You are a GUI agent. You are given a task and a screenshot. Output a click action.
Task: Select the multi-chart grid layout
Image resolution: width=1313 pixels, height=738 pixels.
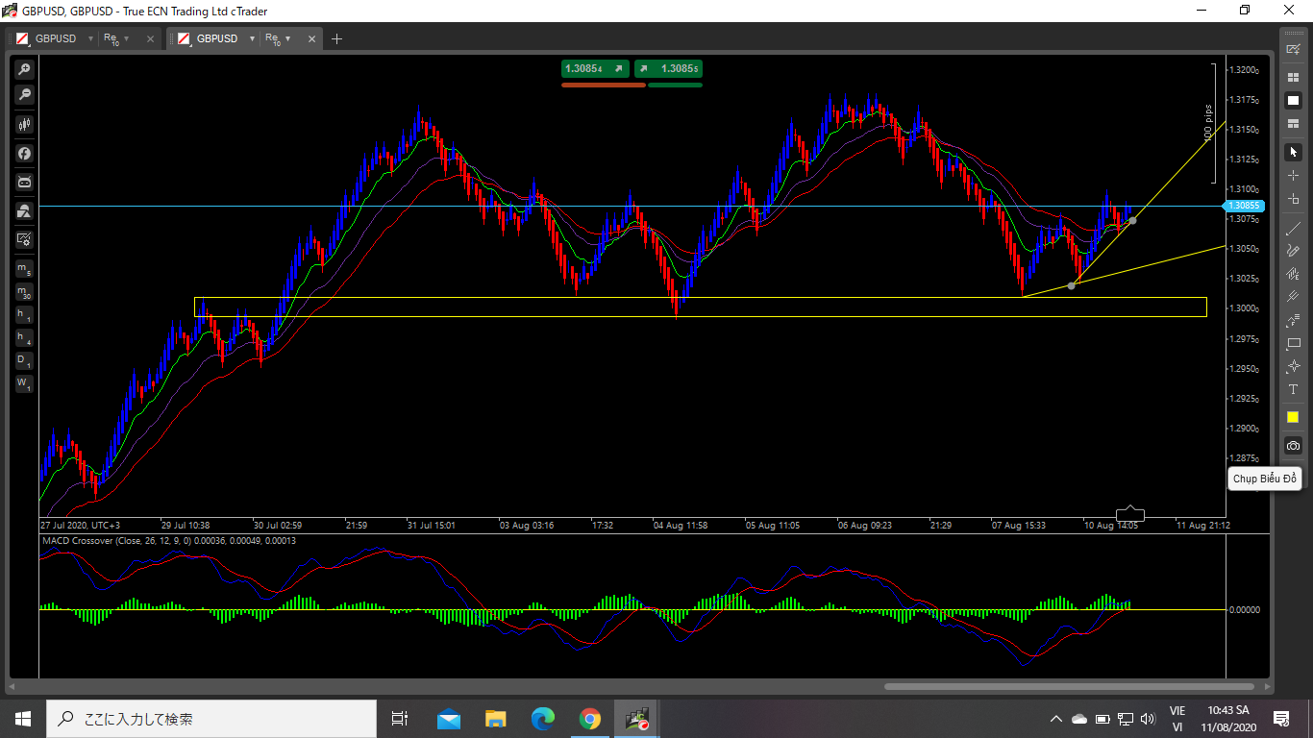(1293, 77)
